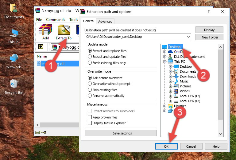Expand the Libraries tree node
236x160 pixels.
(164, 106)
